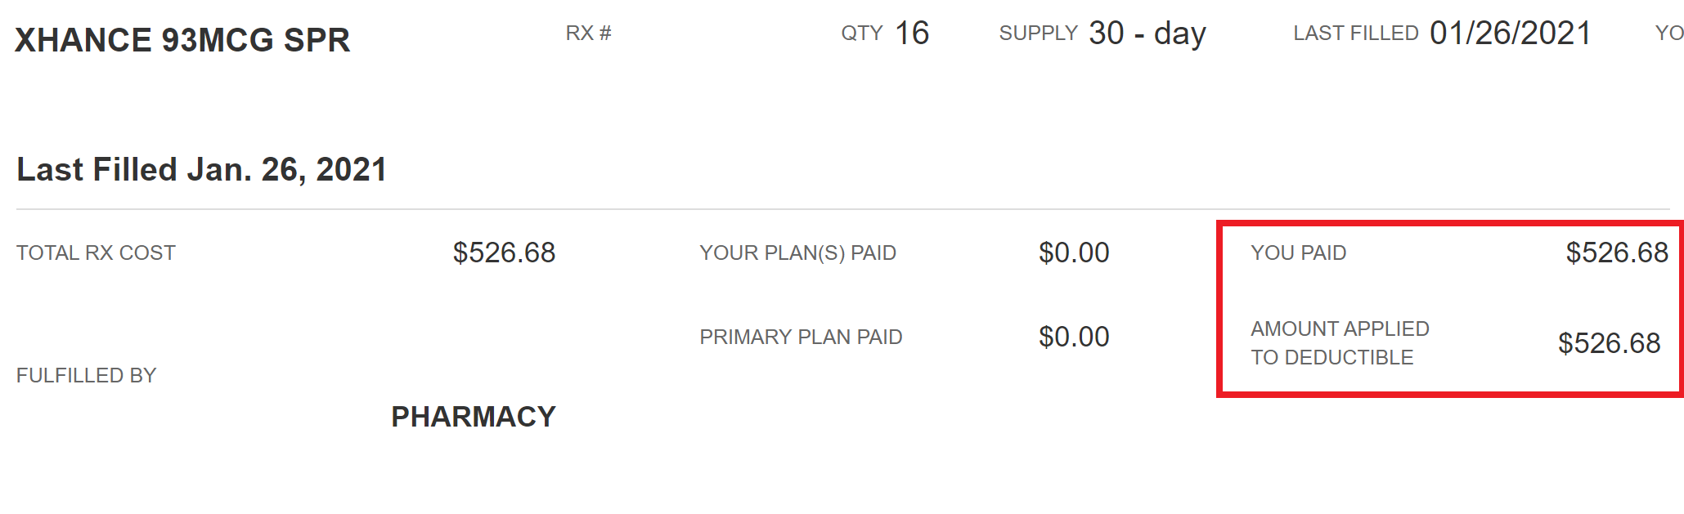1684x514 pixels.
Task: Click the You Paid $526.68 amount
Action: click(1617, 253)
